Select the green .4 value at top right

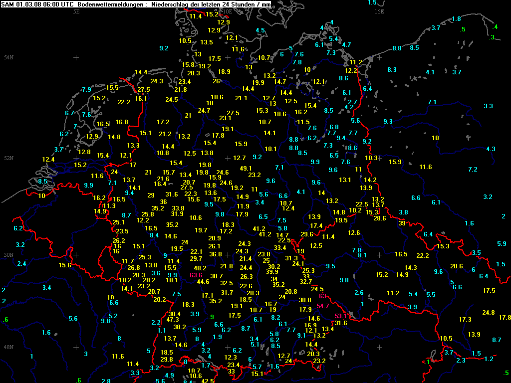click(x=495, y=27)
